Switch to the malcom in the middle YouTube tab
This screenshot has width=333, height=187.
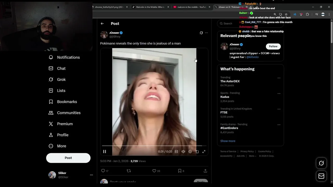pos(191,7)
